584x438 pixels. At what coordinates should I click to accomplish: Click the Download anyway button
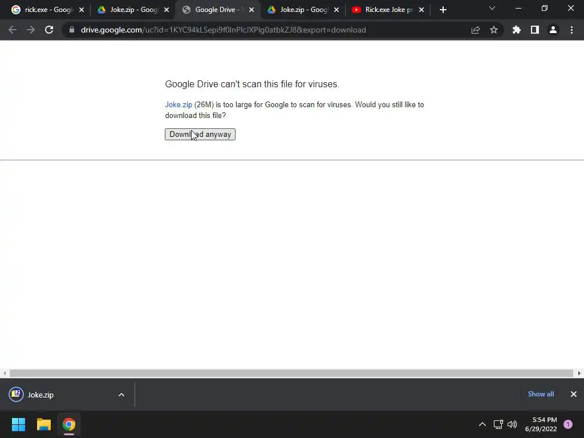pos(200,134)
